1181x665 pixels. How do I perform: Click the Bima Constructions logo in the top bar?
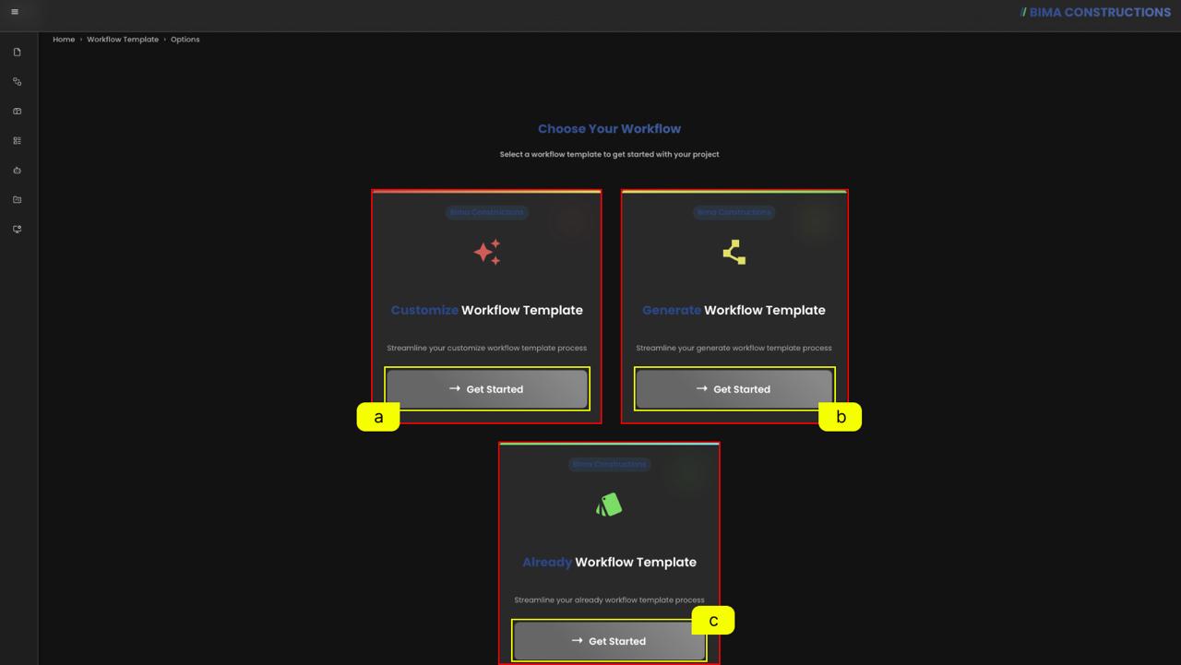click(x=1095, y=12)
